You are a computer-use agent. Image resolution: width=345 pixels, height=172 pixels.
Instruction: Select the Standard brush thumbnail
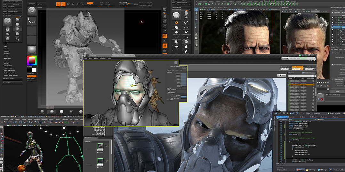tap(32, 11)
